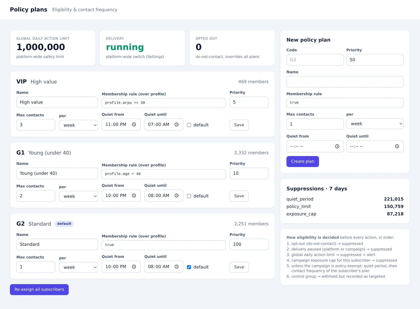Open the G2 plan per-period dropdown
420x309 pixels.
point(78,267)
